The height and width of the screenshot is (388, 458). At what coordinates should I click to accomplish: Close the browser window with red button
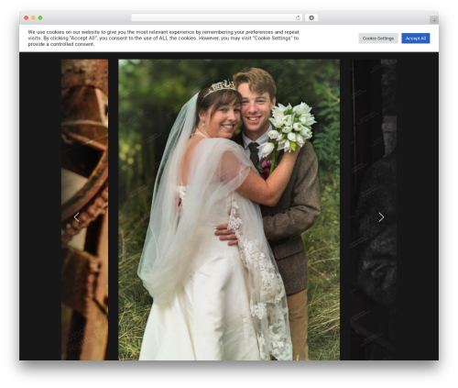(x=27, y=17)
